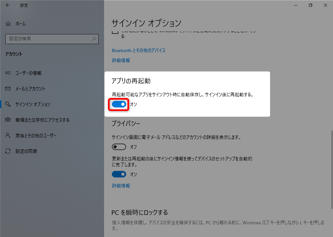Open the Bluetooth とその他のデバイス link
This screenshot has height=237, width=333.
(139, 50)
